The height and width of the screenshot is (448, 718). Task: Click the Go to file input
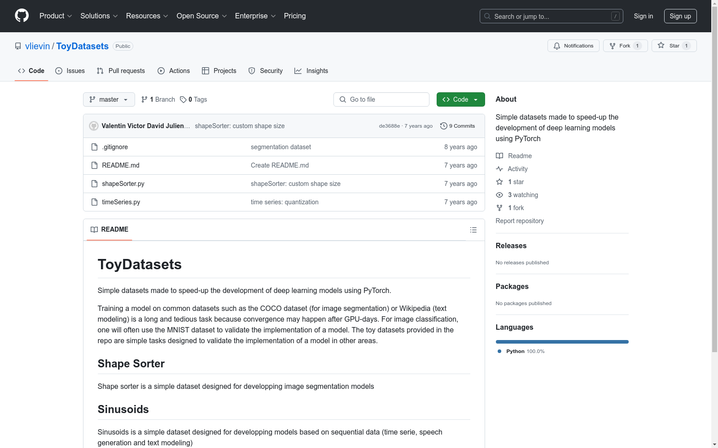[x=381, y=99]
